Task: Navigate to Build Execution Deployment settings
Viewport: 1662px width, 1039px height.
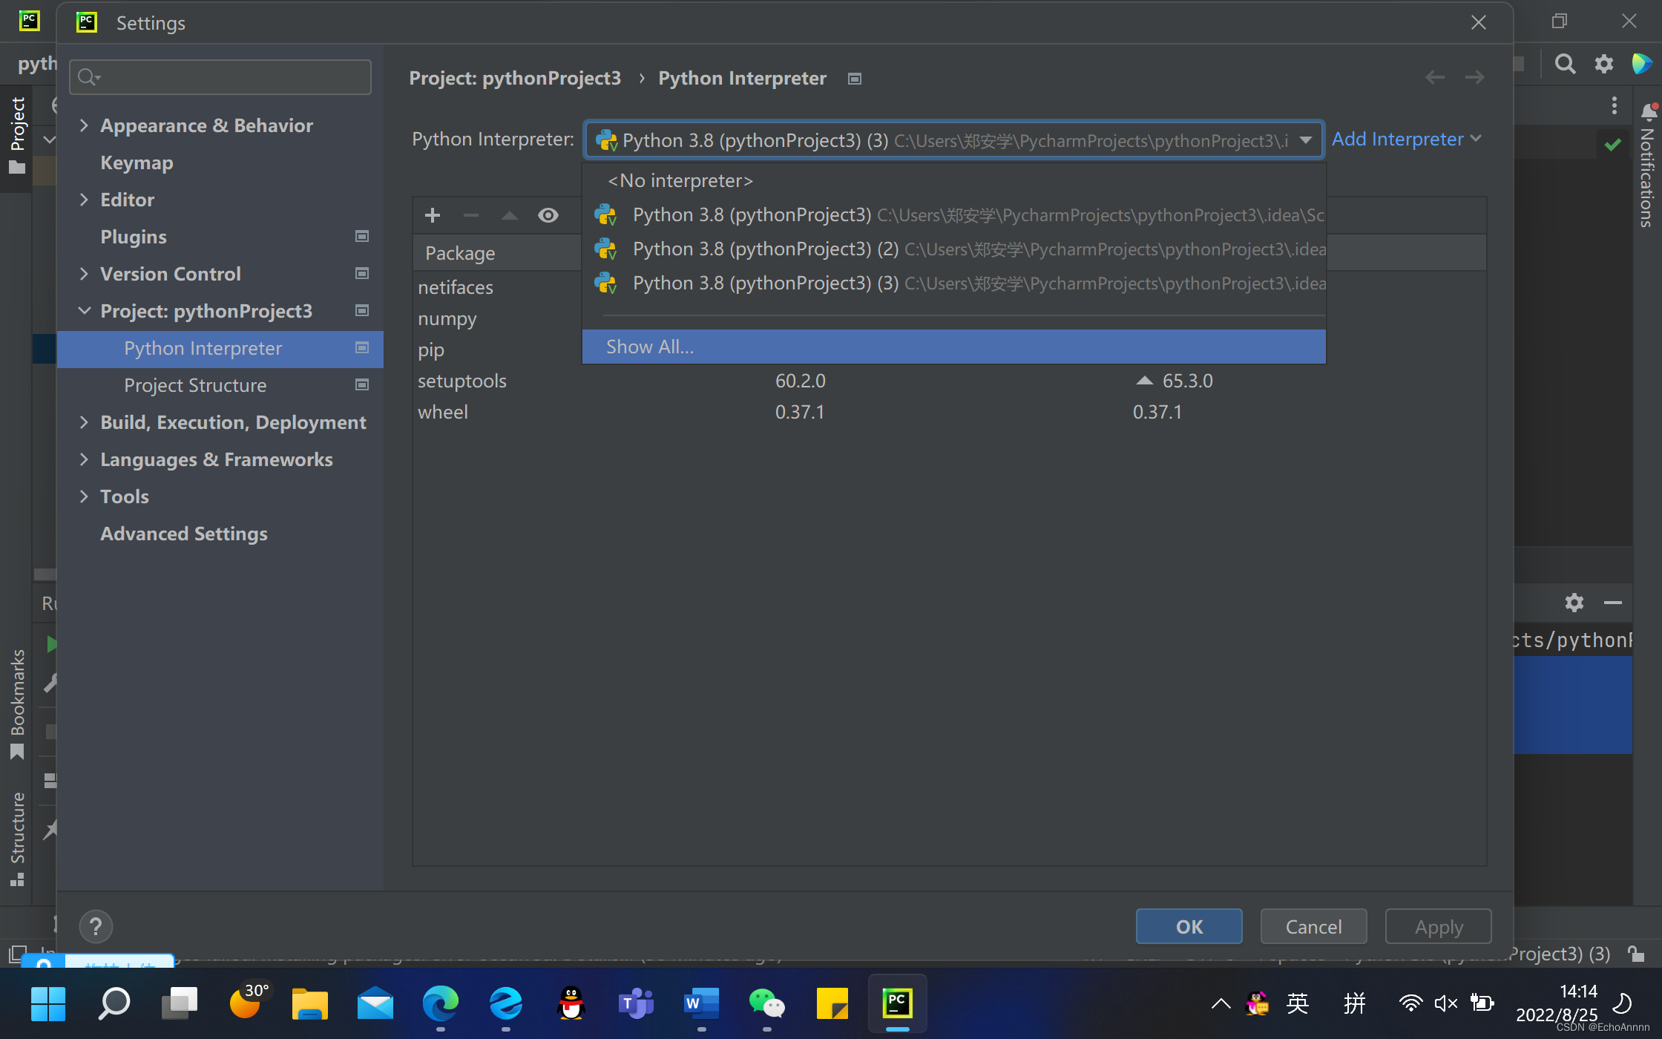Action: point(233,422)
